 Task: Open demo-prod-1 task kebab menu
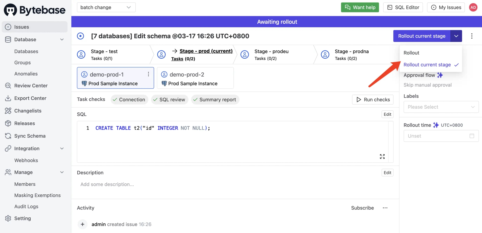pos(148,74)
